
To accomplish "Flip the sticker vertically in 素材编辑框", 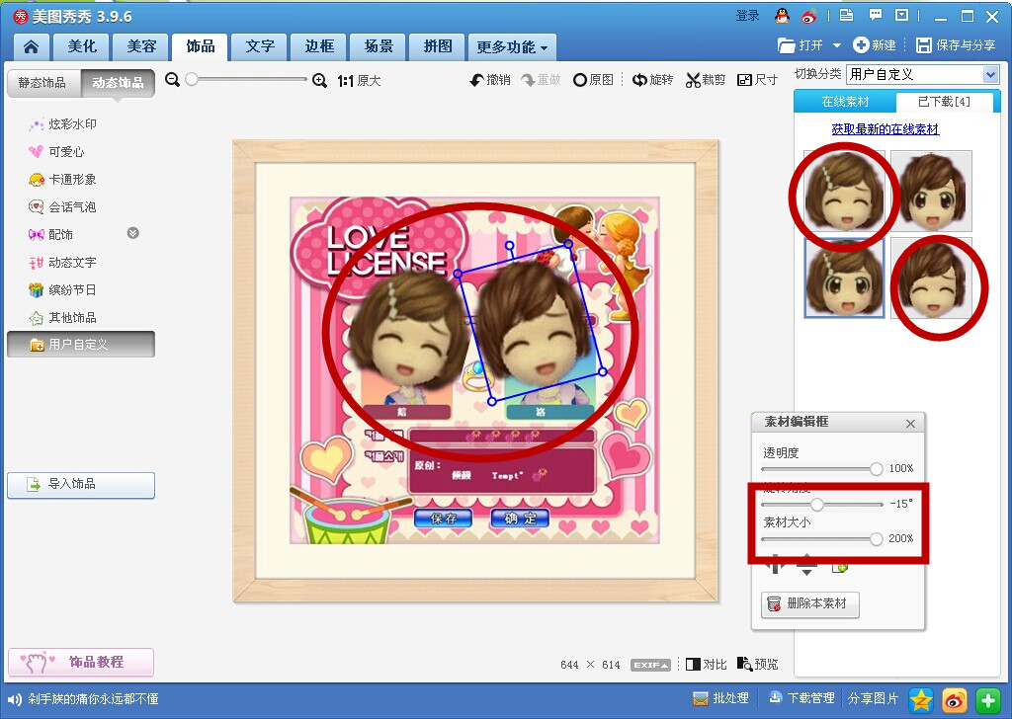I will click(806, 565).
